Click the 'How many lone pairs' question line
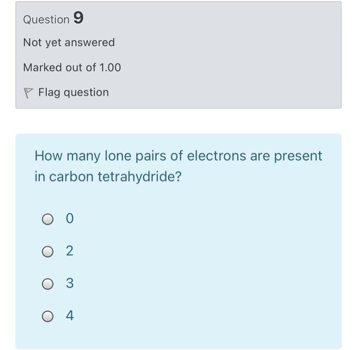This screenshot has height=350, width=357. [x=92, y=156]
